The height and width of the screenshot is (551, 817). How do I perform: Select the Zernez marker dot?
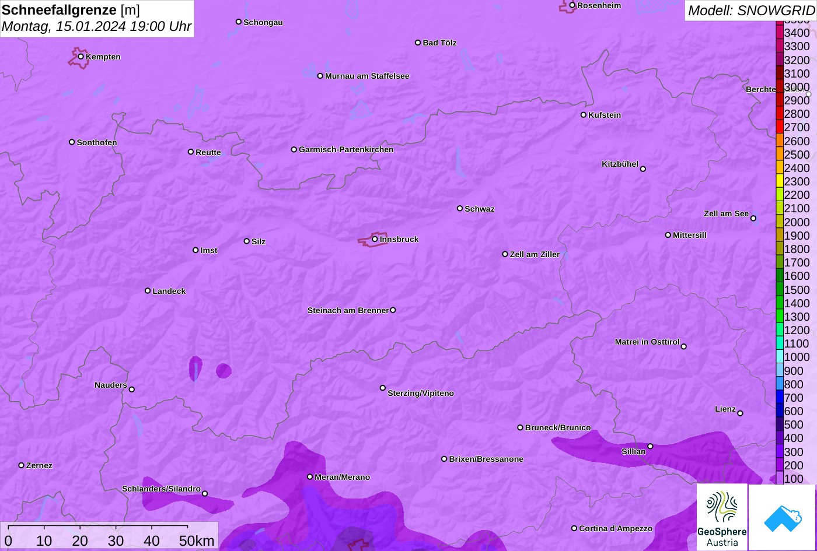(x=22, y=465)
